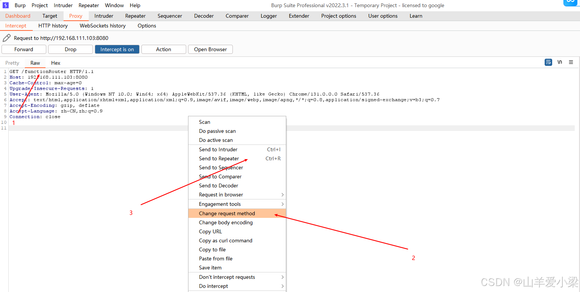
Task: Choose Do active scan
Action: point(237,140)
